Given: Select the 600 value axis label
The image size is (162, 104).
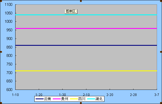Looking at the screenshot, I should [x=9, y=90].
